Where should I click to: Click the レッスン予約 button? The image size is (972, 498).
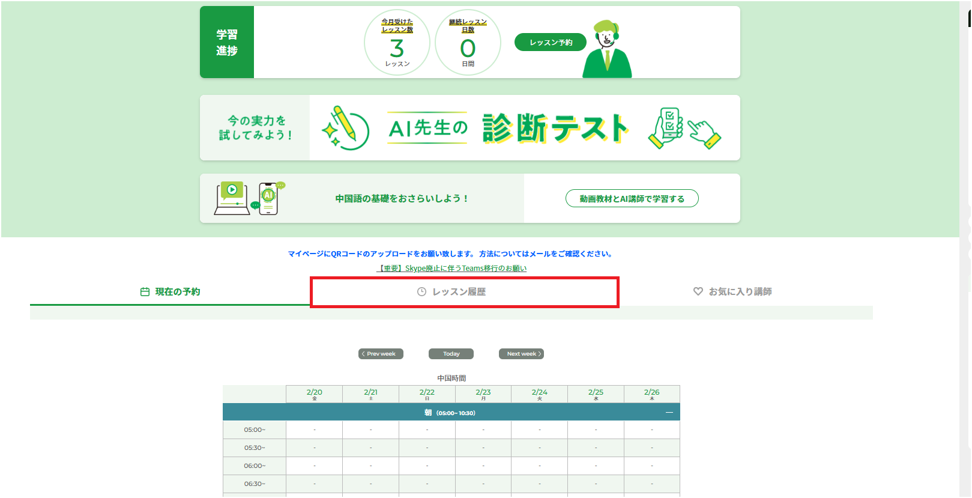(x=551, y=42)
